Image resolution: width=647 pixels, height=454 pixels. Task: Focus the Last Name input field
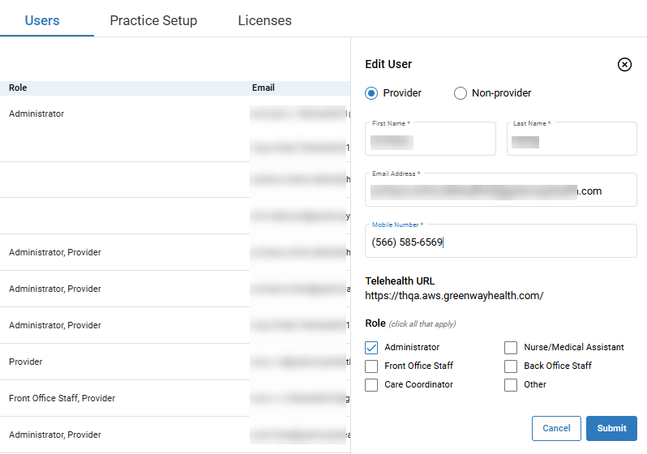[x=572, y=143]
